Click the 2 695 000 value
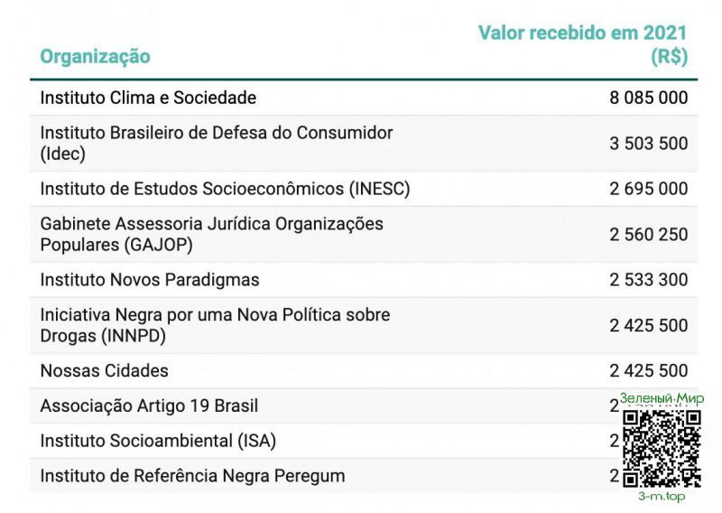The image size is (722, 513). 648,189
